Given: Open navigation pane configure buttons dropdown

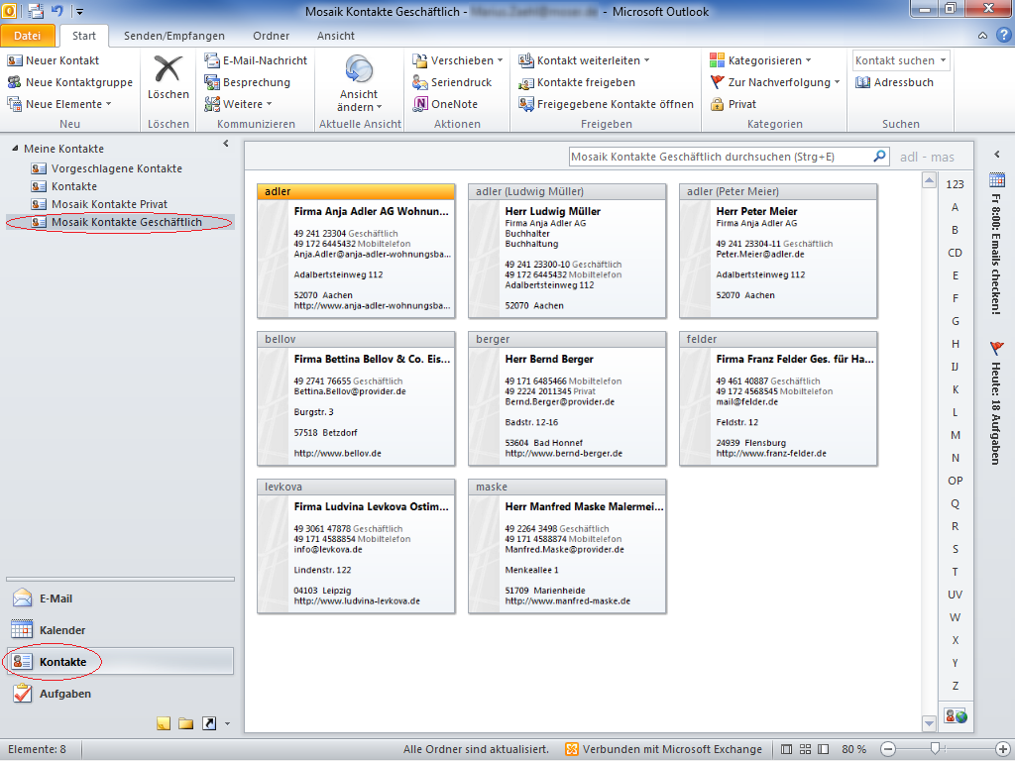Looking at the screenshot, I should click(x=227, y=723).
